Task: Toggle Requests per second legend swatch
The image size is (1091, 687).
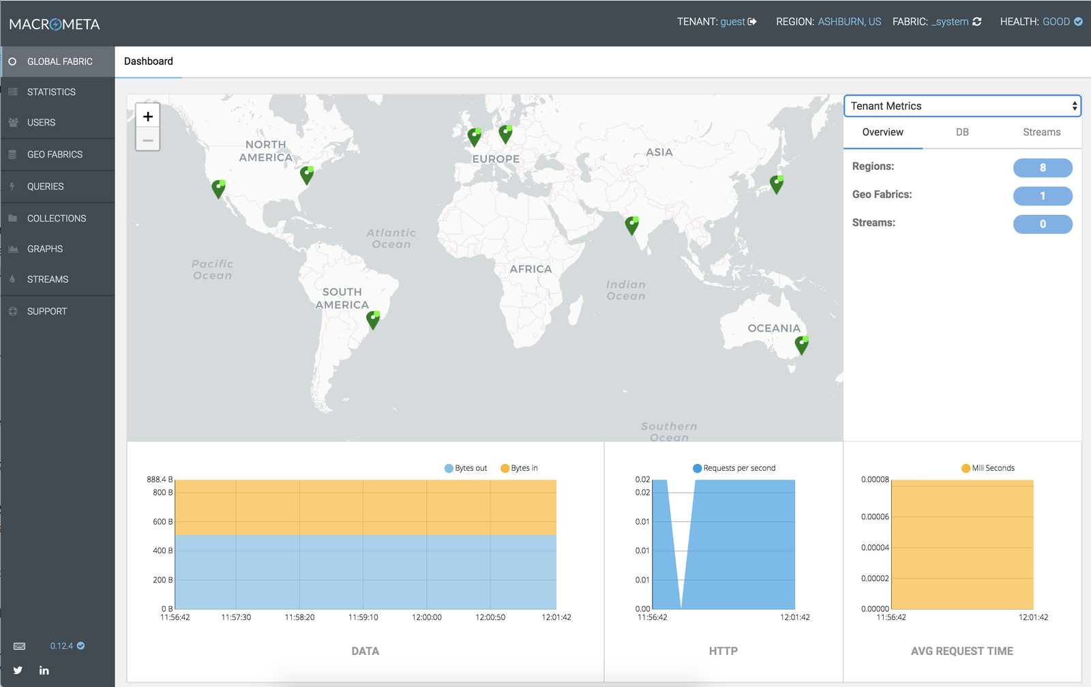Action: (697, 468)
